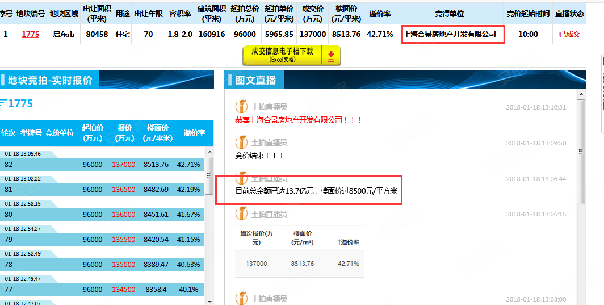
Task: Click the avatar icon beside 目前总金额 message
Action: pos(241,178)
